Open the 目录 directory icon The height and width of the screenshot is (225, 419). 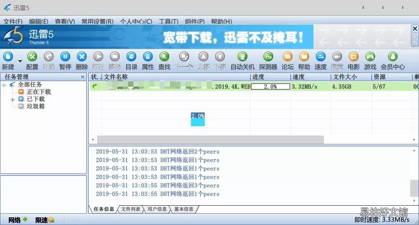pos(131,56)
